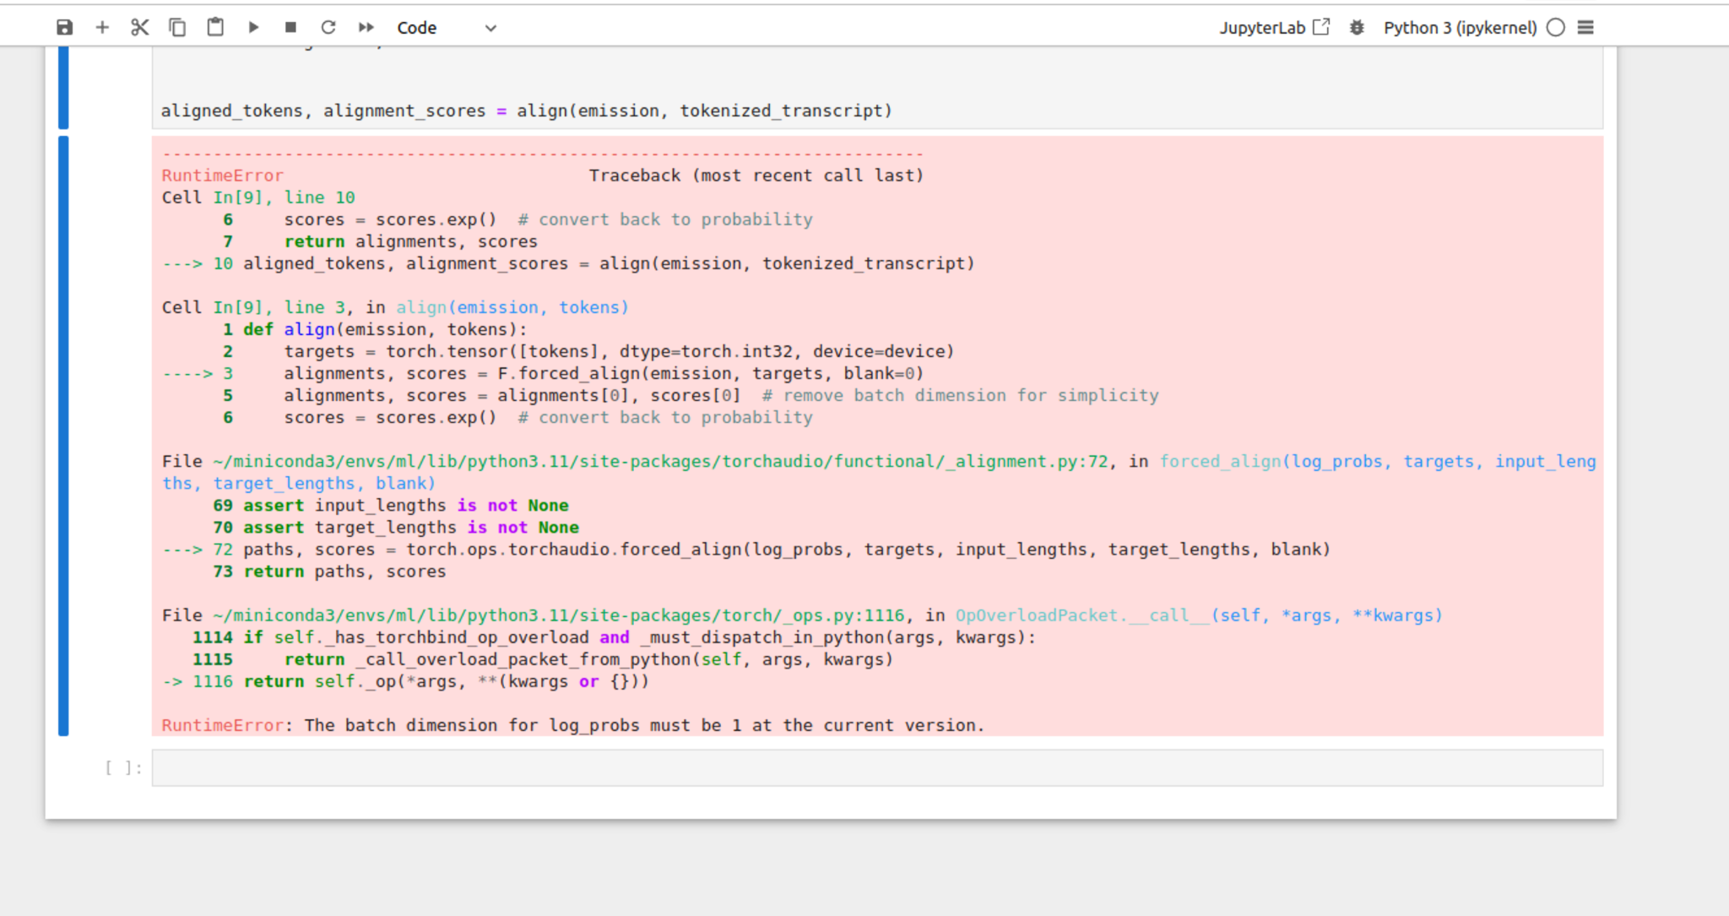Screen dimensions: 1729x916
Task: Interrupt the running kernel
Action: pos(290,27)
